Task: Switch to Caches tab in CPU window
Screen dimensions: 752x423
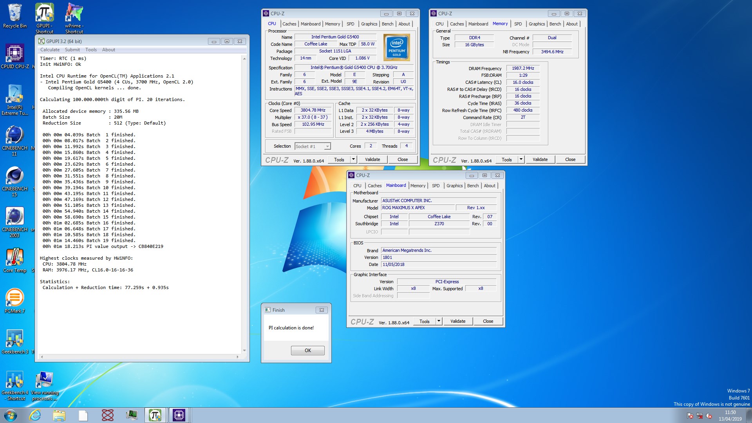Action: point(289,24)
